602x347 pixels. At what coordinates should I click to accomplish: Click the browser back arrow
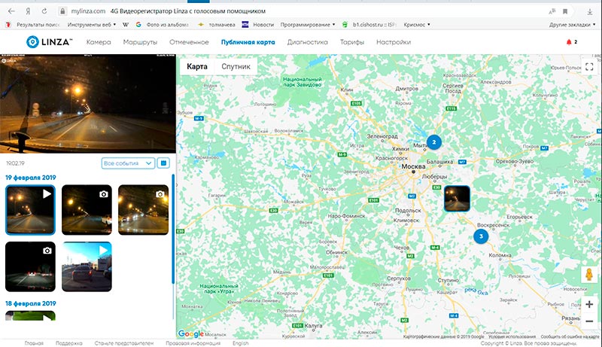(11, 12)
